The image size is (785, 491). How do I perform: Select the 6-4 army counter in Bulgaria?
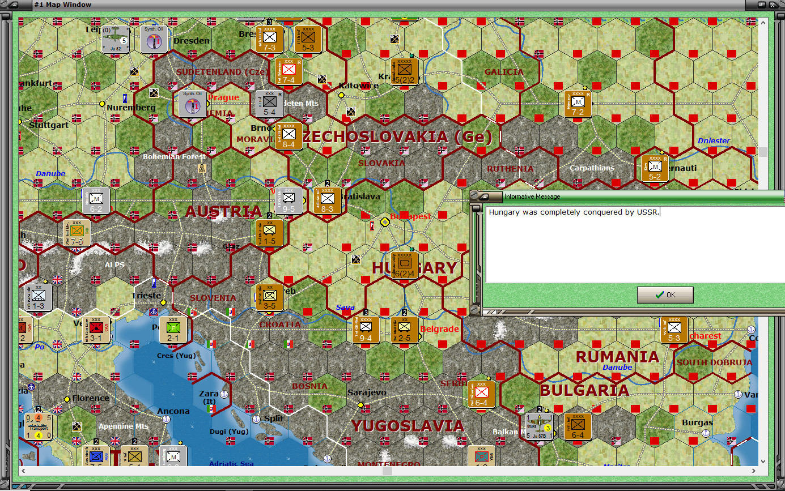(x=578, y=426)
